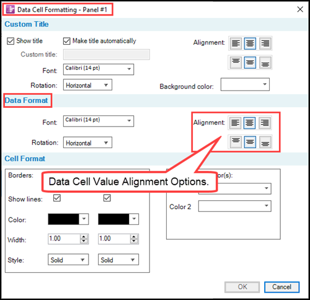Bottom-align the Data Format cell values
Screen dimensions: 310x300
click(265, 142)
